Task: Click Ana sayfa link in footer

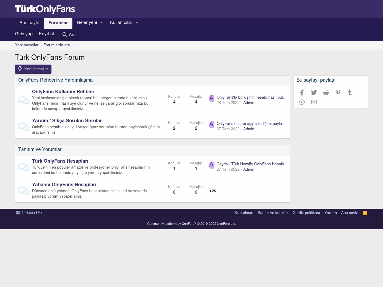Action: point(350,213)
